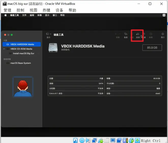Image resolution: width=168 pixels, height=143 pixels.
Task: Maximize the VirtualBox window
Action: (150, 4)
